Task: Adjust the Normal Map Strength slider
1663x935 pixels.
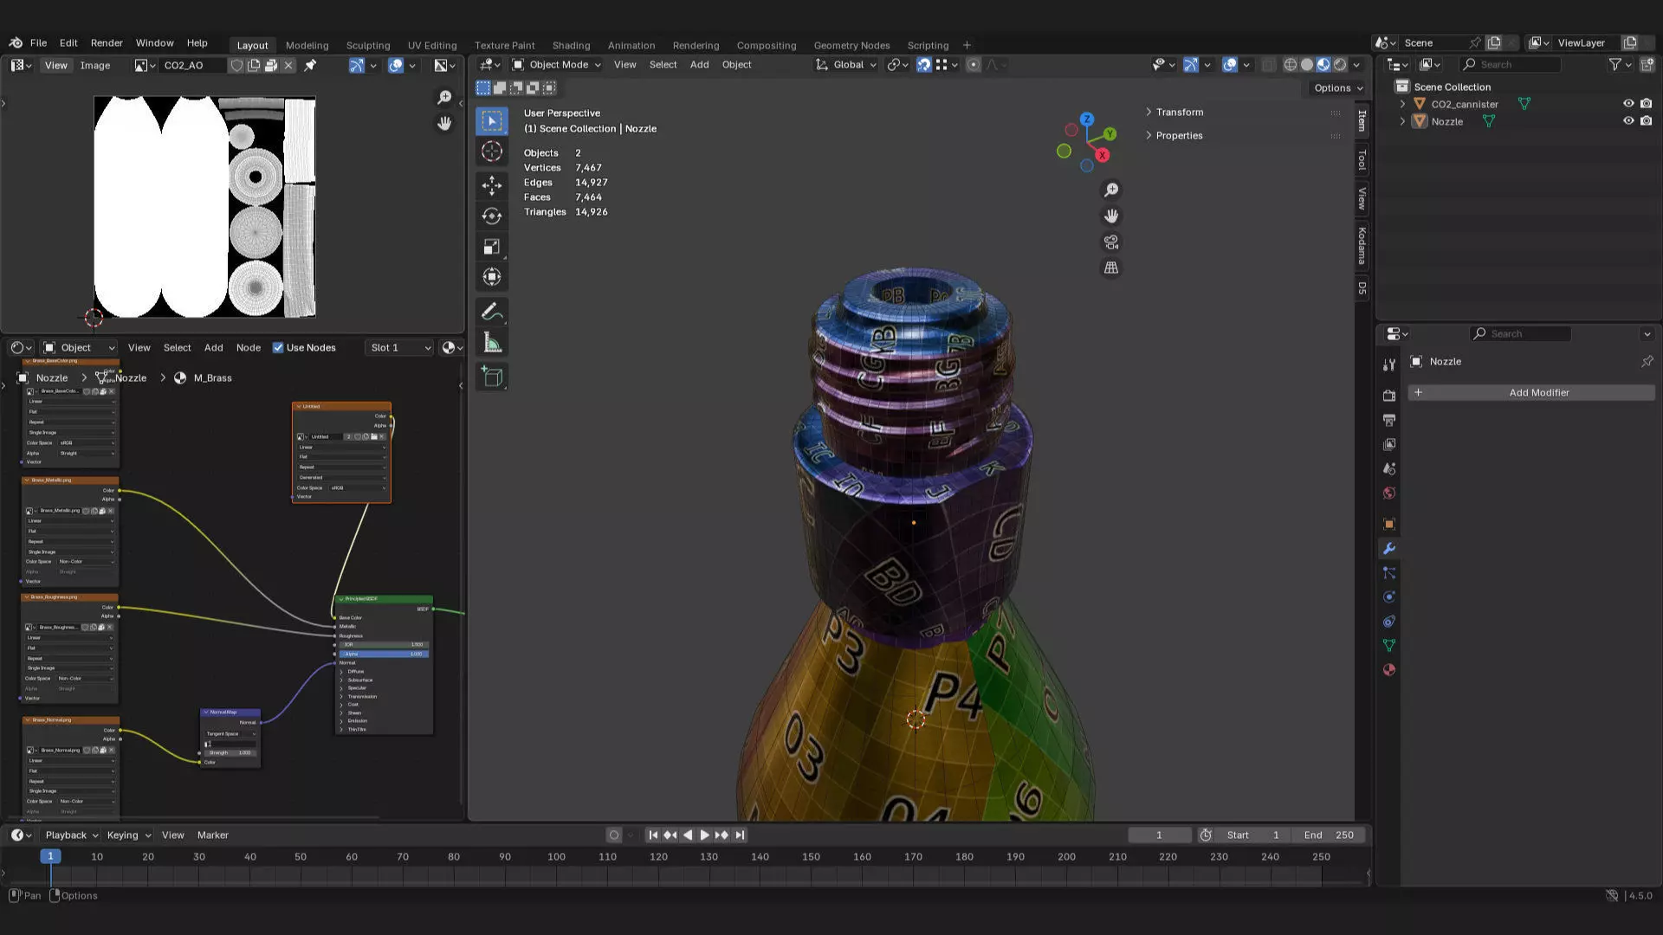Action: pos(231,752)
